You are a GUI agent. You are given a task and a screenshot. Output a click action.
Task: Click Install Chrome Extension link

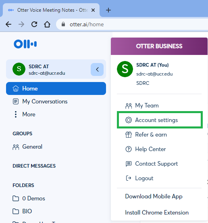(x=157, y=212)
